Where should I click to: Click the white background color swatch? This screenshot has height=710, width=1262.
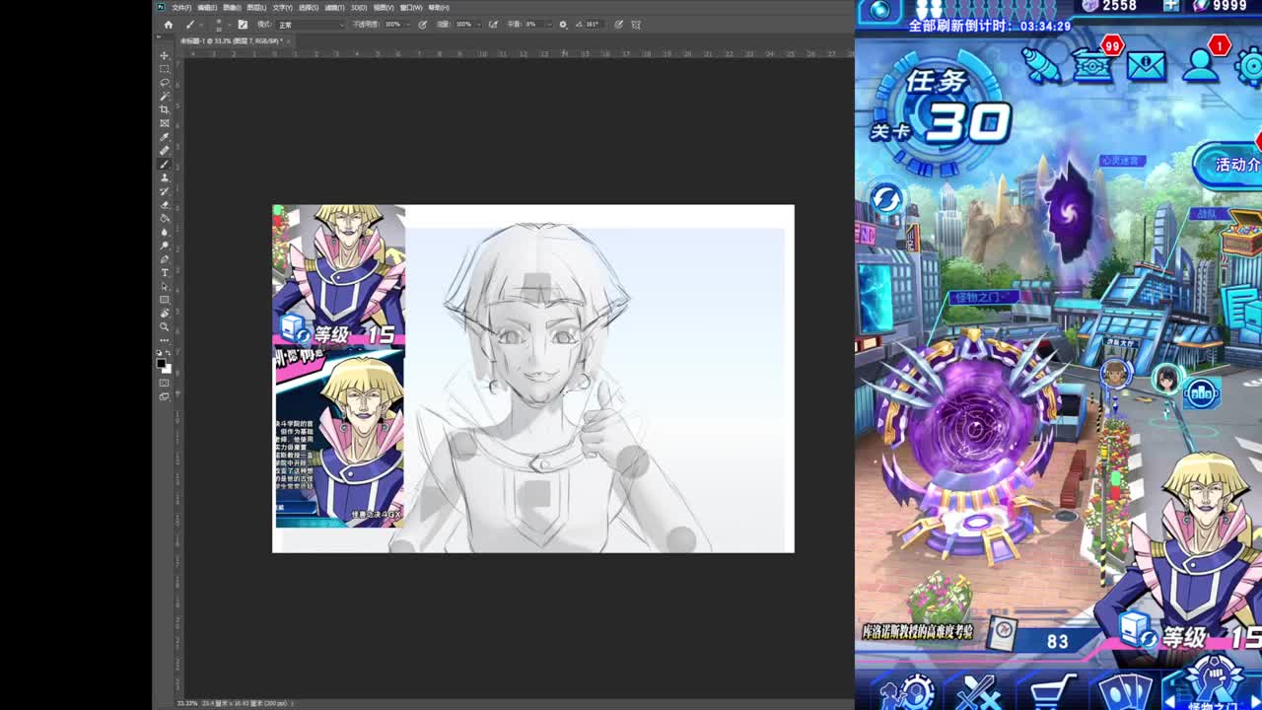tap(169, 370)
